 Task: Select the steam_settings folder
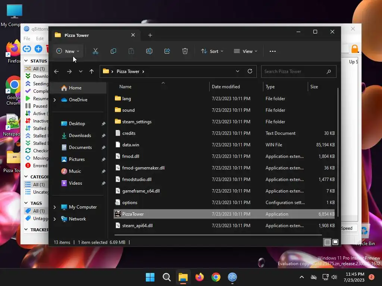tap(224, 122)
